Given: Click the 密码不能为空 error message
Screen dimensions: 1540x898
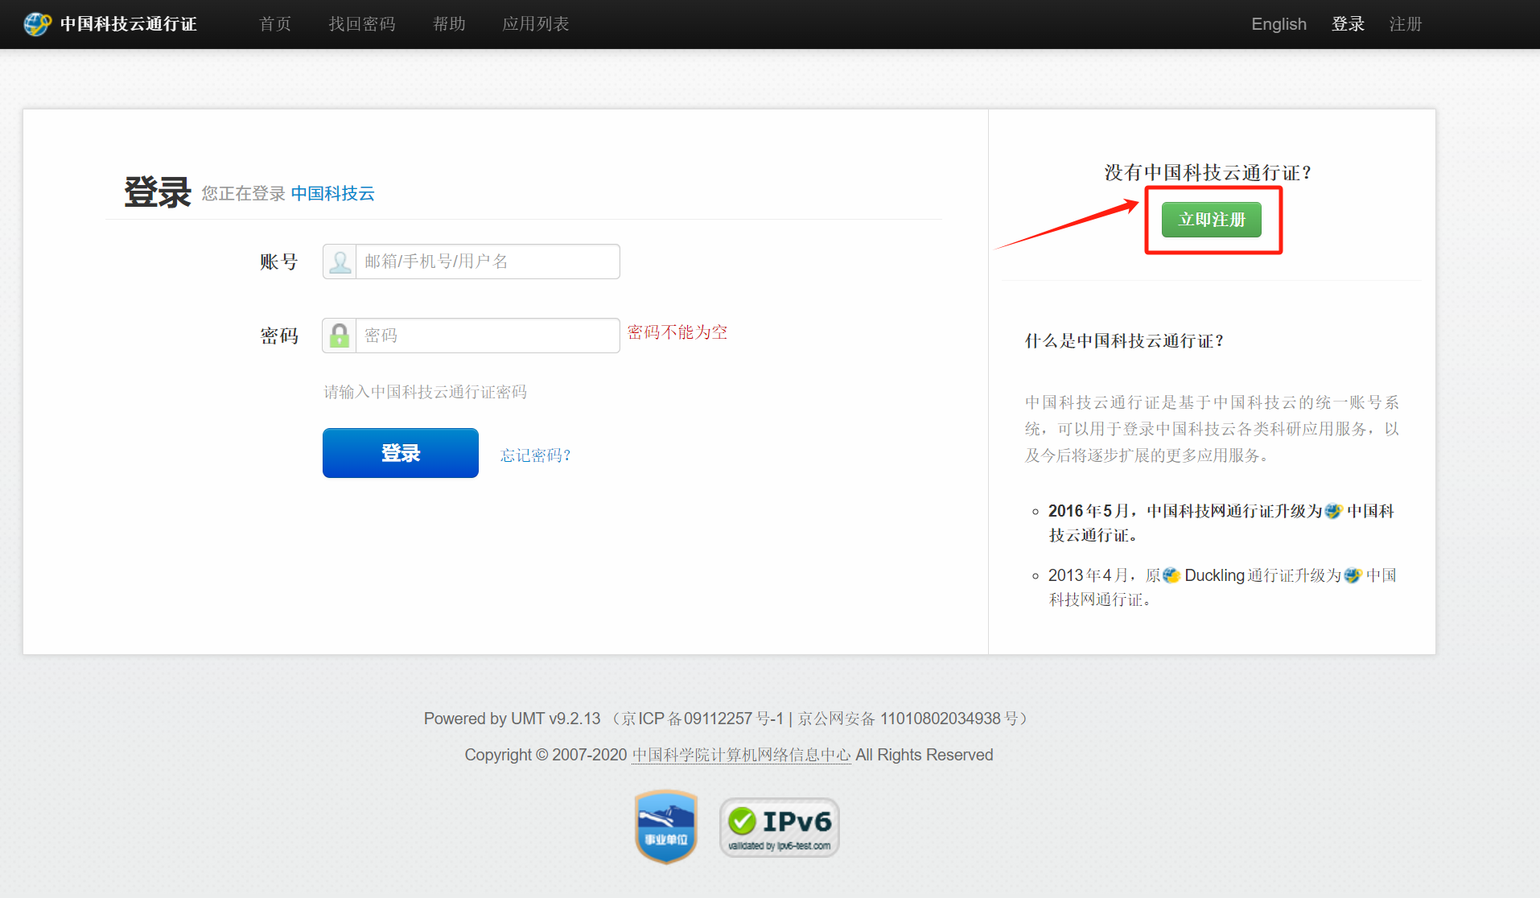Looking at the screenshot, I should (677, 332).
